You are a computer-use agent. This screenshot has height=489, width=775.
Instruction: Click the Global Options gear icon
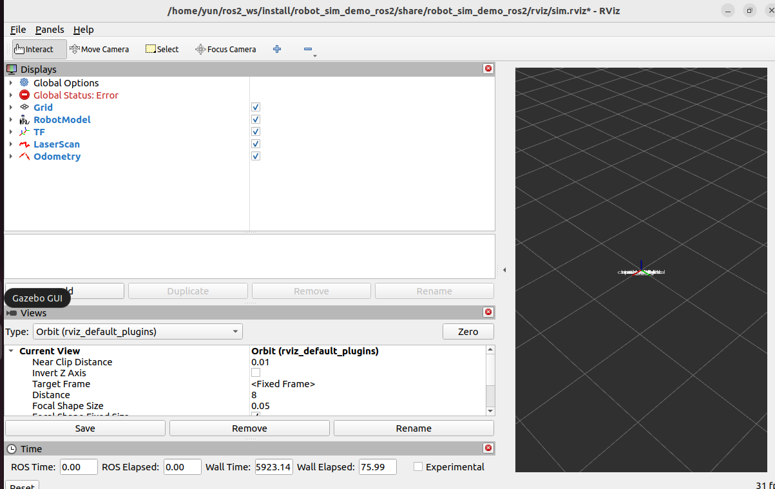click(x=24, y=82)
